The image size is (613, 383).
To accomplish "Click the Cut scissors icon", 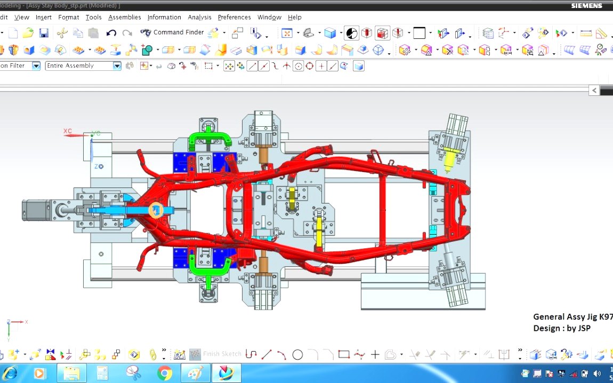I will point(62,33).
